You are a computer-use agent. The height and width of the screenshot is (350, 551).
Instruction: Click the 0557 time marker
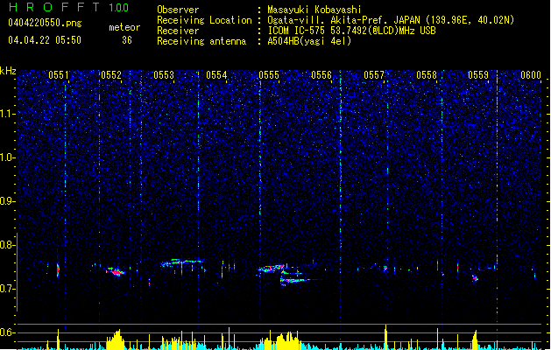(374, 75)
